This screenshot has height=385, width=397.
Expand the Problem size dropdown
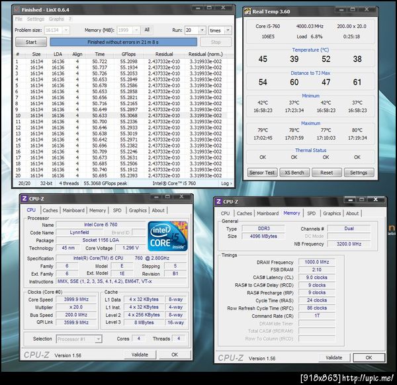(66, 30)
